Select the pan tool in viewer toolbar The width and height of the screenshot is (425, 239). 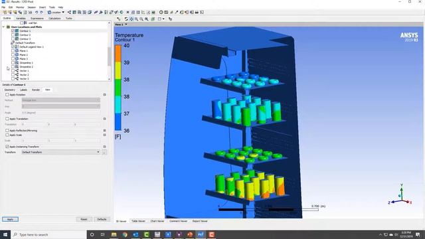click(x=131, y=19)
